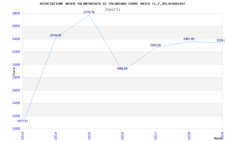225x141 pixels.
Task: Click the x-axis year 2015
Action: point(89,136)
